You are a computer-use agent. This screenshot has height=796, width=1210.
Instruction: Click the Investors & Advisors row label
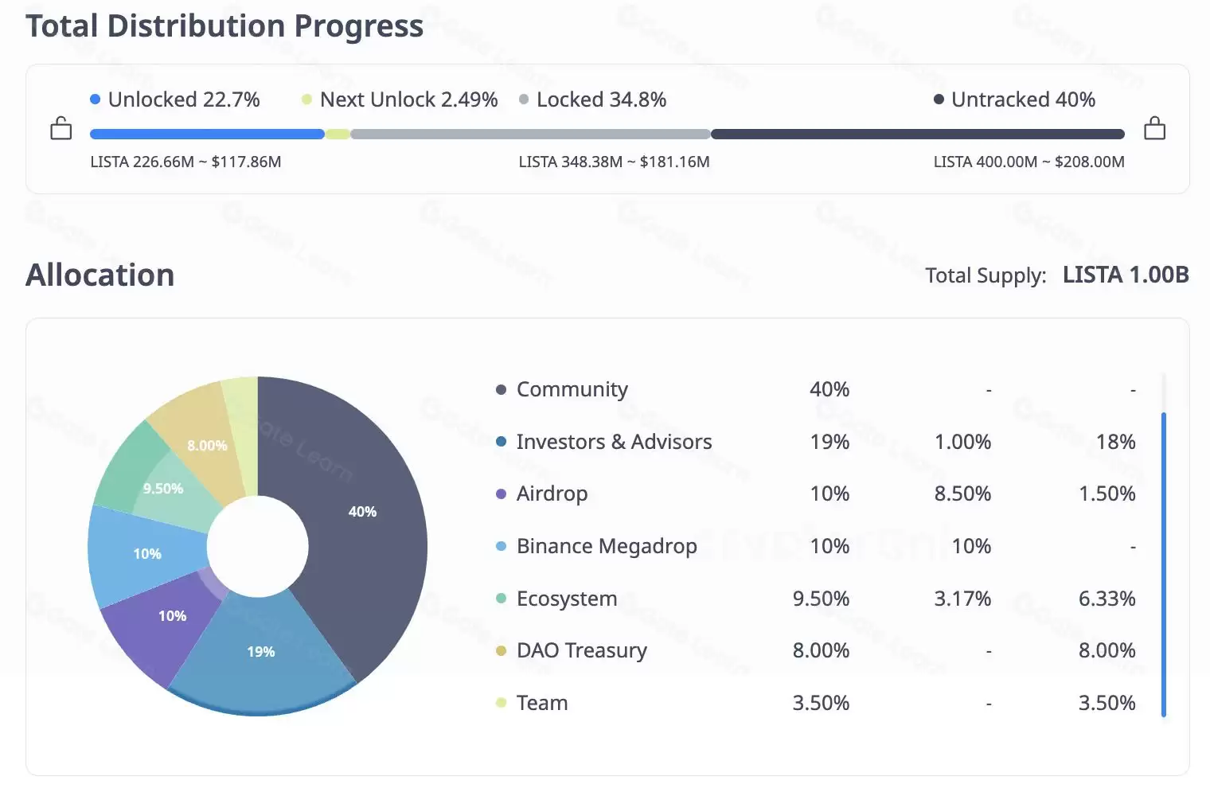point(614,442)
